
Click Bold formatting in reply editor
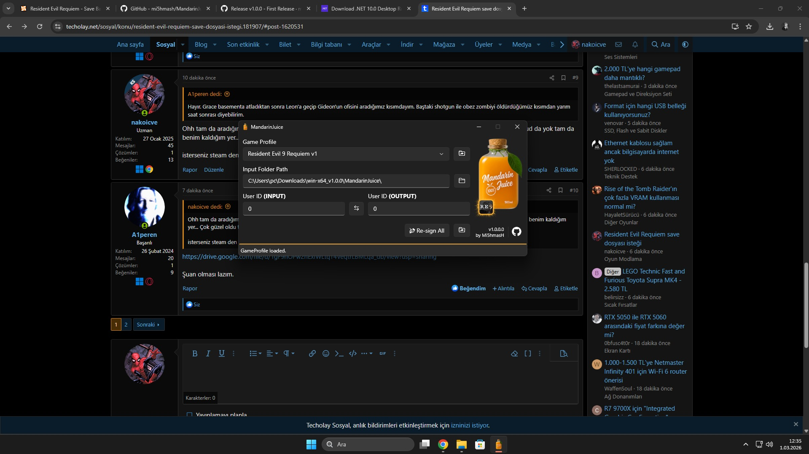tap(195, 353)
